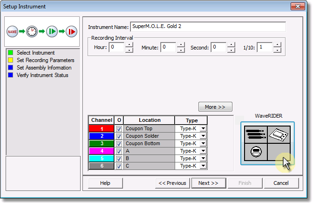Toggle channel 4 checkbox for location A
This screenshot has width=313, height=204.
119,151
